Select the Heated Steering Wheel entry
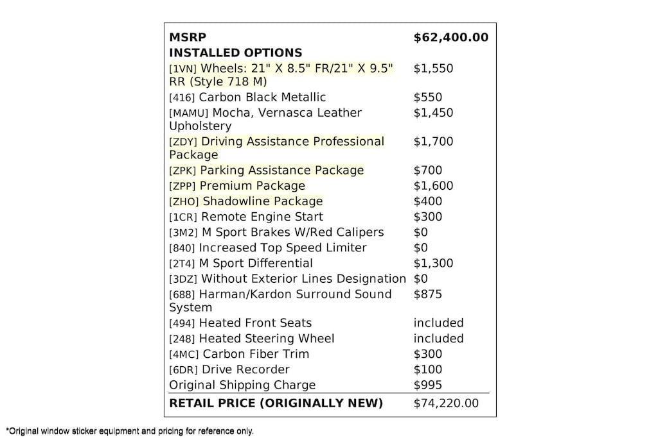Image resolution: width=658 pixels, height=438 pixels. 252,339
